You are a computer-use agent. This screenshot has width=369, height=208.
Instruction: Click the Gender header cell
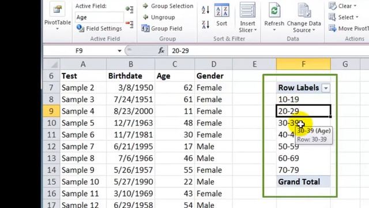(213, 76)
